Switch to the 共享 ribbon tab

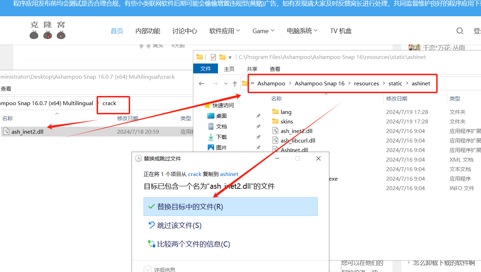point(252,69)
